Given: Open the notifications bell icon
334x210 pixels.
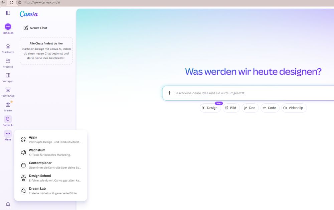Looking at the screenshot, I should point(8,204).
